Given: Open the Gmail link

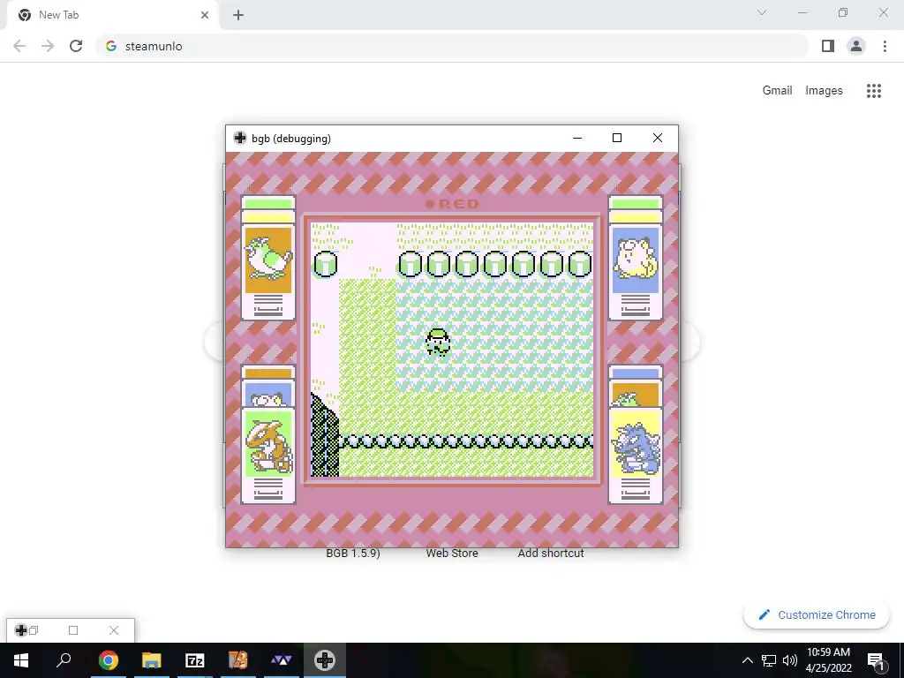Looking at the screenshot, I should point(777,91).
